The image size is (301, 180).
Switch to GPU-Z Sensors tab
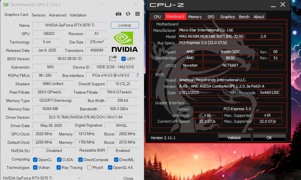38,15
